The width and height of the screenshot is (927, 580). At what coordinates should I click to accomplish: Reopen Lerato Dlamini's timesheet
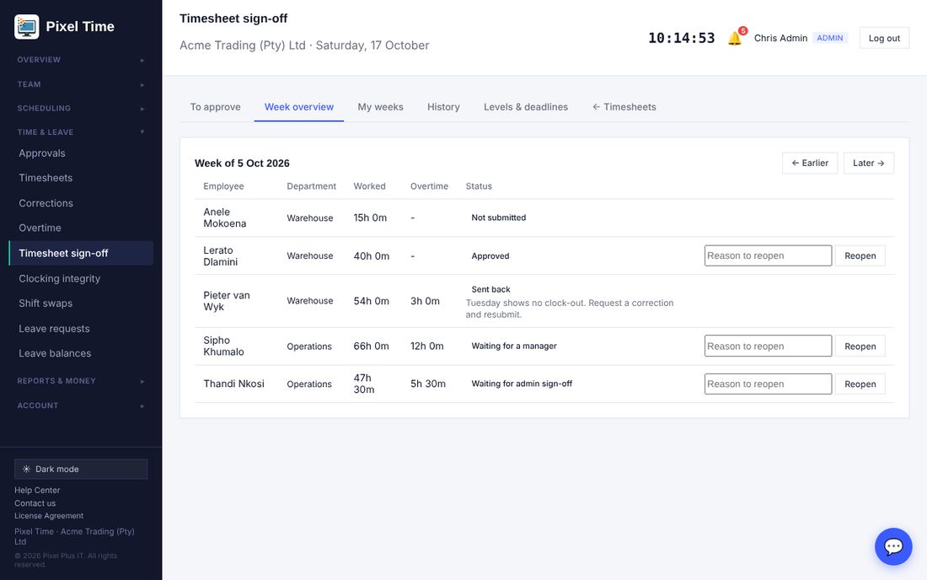click(860, 256)
